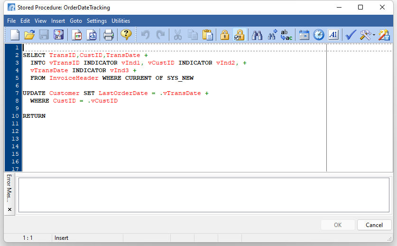Open the File menu
The width and height of the screenshot is (397, 246).
point(11,21)
